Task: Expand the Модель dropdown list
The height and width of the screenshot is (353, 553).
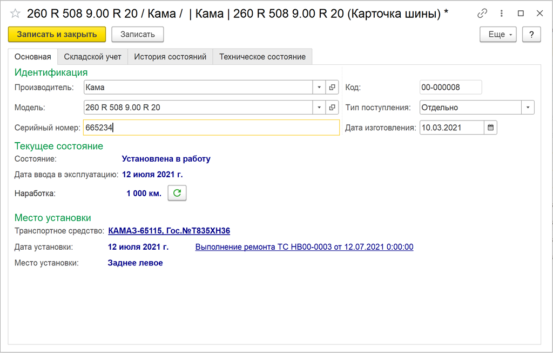Action: point(319,108)
